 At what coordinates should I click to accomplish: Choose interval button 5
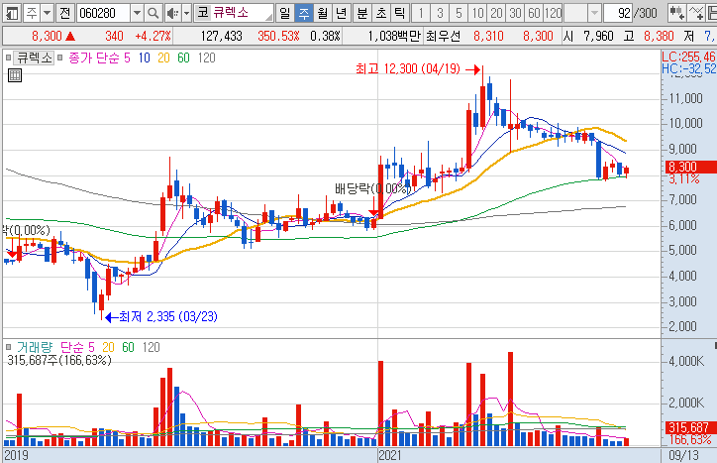pyautogui.click(x=459, y=13)
